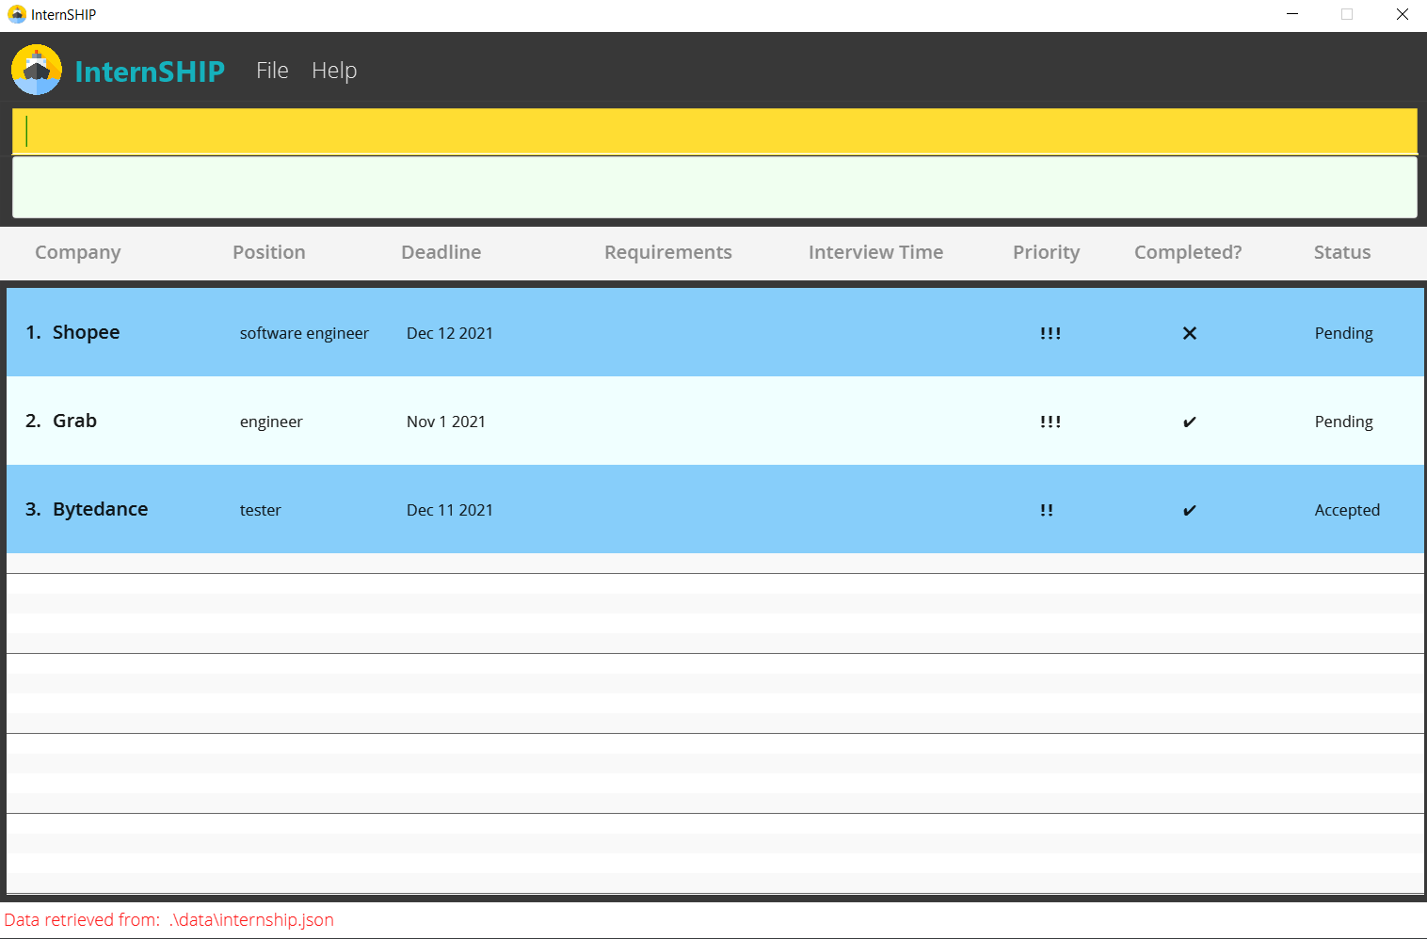Click the Priority column header
This screenshot has height=939, width=1427.
pos(1046,252)
